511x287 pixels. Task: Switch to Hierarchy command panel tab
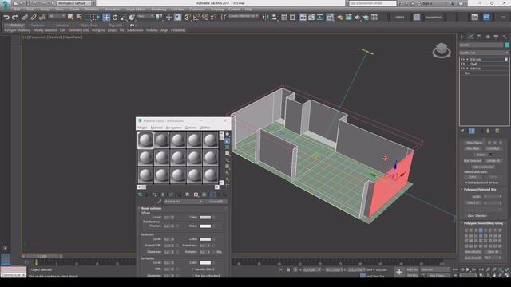(x=479, y=37)
